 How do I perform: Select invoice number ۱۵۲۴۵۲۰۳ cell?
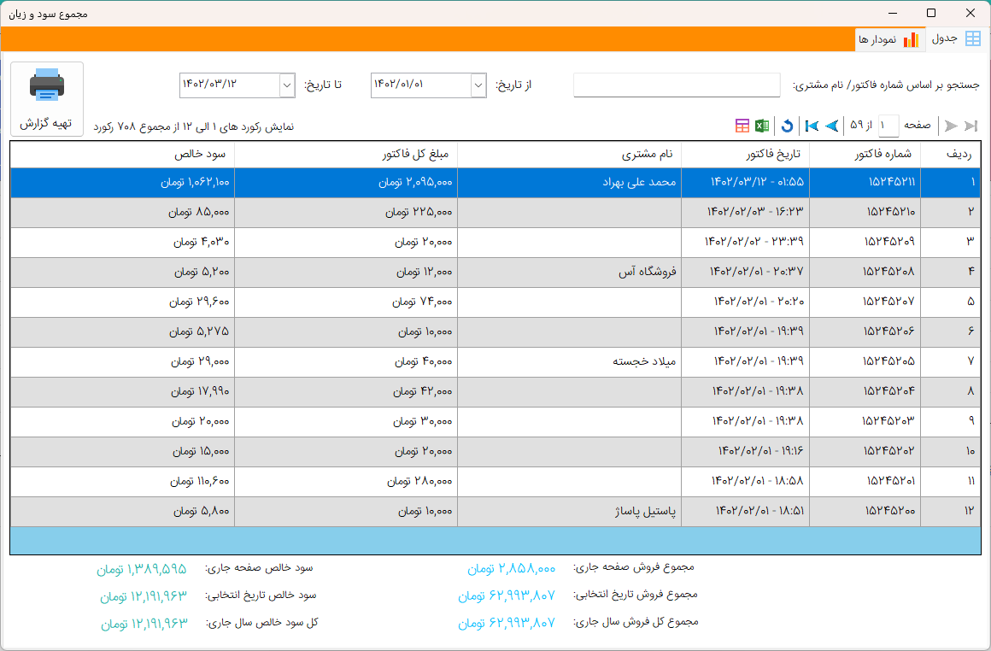(865, 421)
